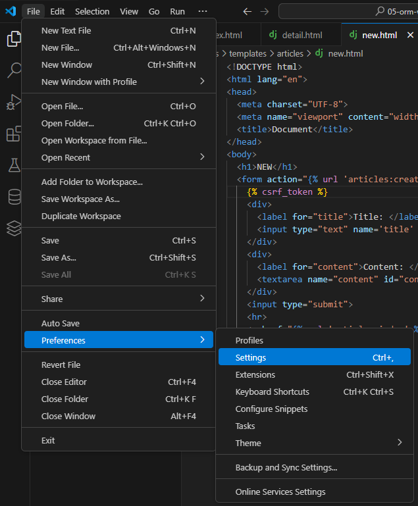Open the File menu
418x506 pixels.
click(34, 11)
